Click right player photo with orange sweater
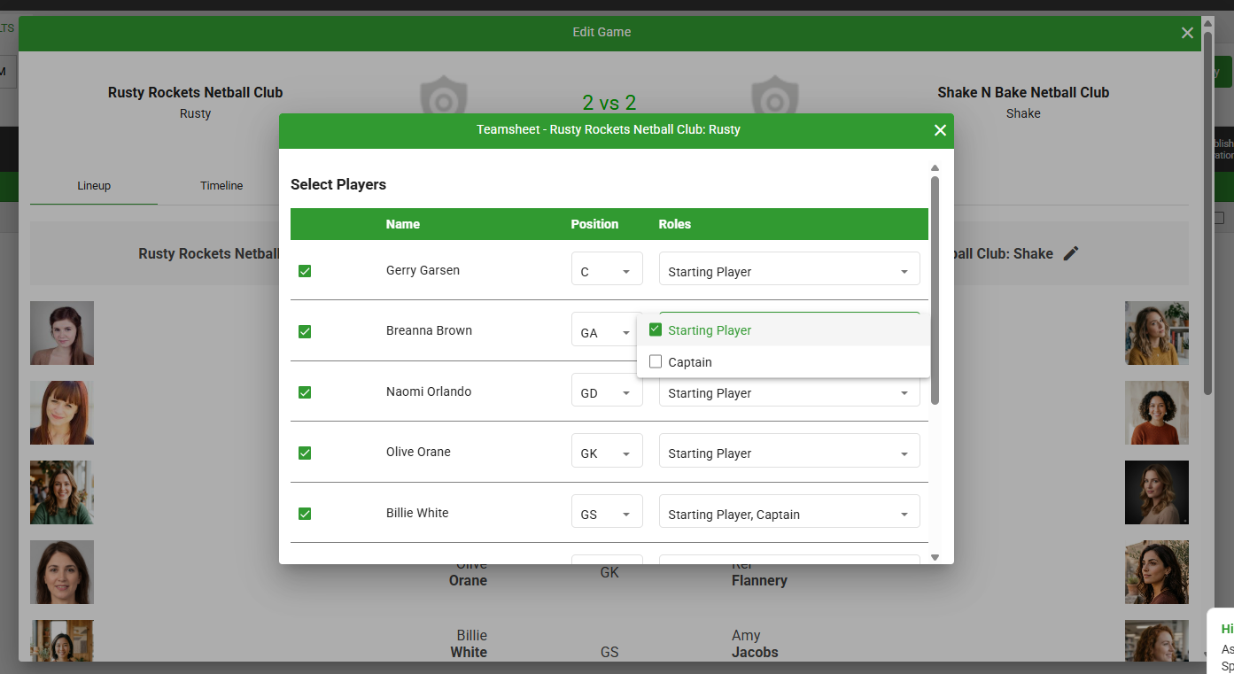This screenshot has height=674, width=1234. point(1157,413)
